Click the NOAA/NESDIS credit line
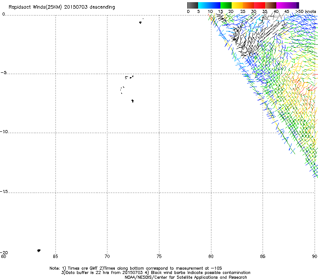Screen dimensions: 318x280 pyautogui.click(x=186, y=277)
